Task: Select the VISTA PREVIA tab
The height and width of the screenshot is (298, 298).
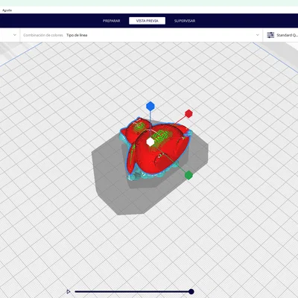Action: [147, 21]
